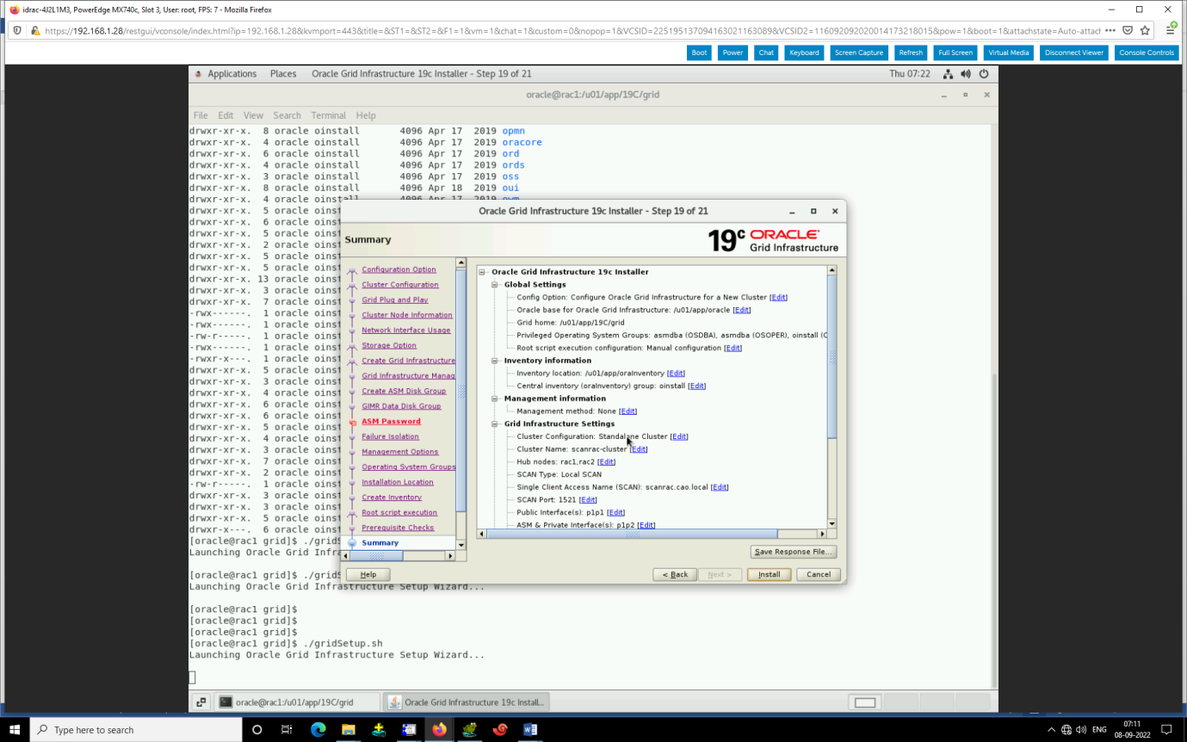Collapse the Management information node

[x=495, y=399]
